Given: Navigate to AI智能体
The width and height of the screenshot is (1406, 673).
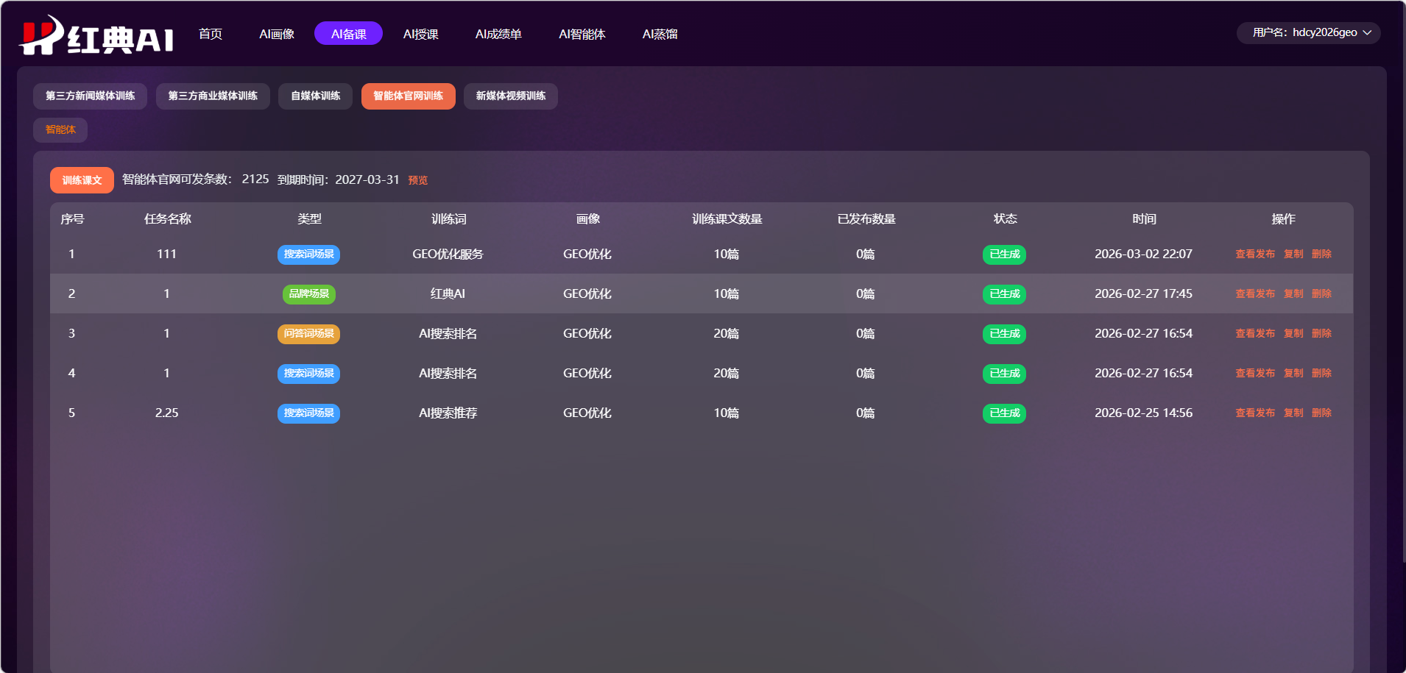Looking at the screenshot, I should (x=582, y=34).
